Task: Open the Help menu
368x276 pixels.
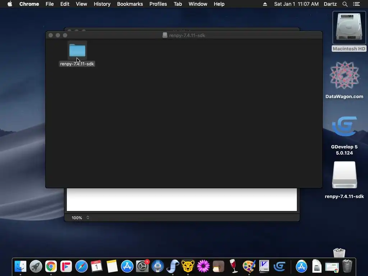Action: click(x=219, y=4)
